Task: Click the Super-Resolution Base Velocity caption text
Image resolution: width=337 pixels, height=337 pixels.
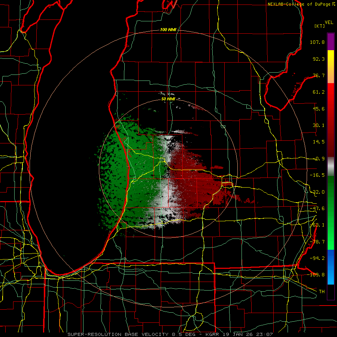Action: click(x=170, y=334)
